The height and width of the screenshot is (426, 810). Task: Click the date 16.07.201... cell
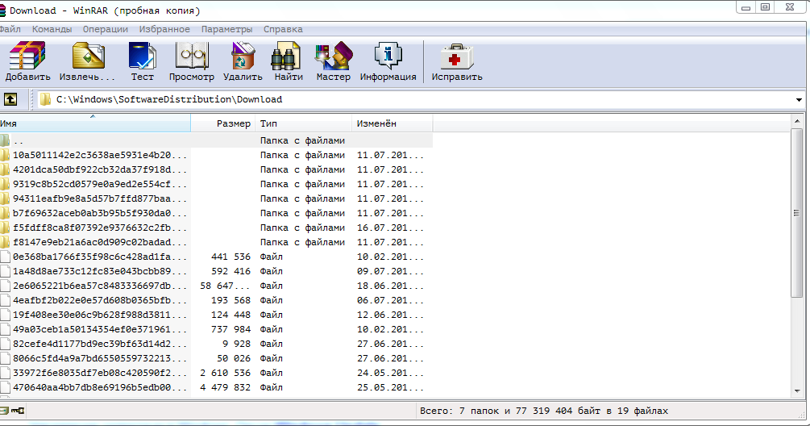(x=390, y=228)
